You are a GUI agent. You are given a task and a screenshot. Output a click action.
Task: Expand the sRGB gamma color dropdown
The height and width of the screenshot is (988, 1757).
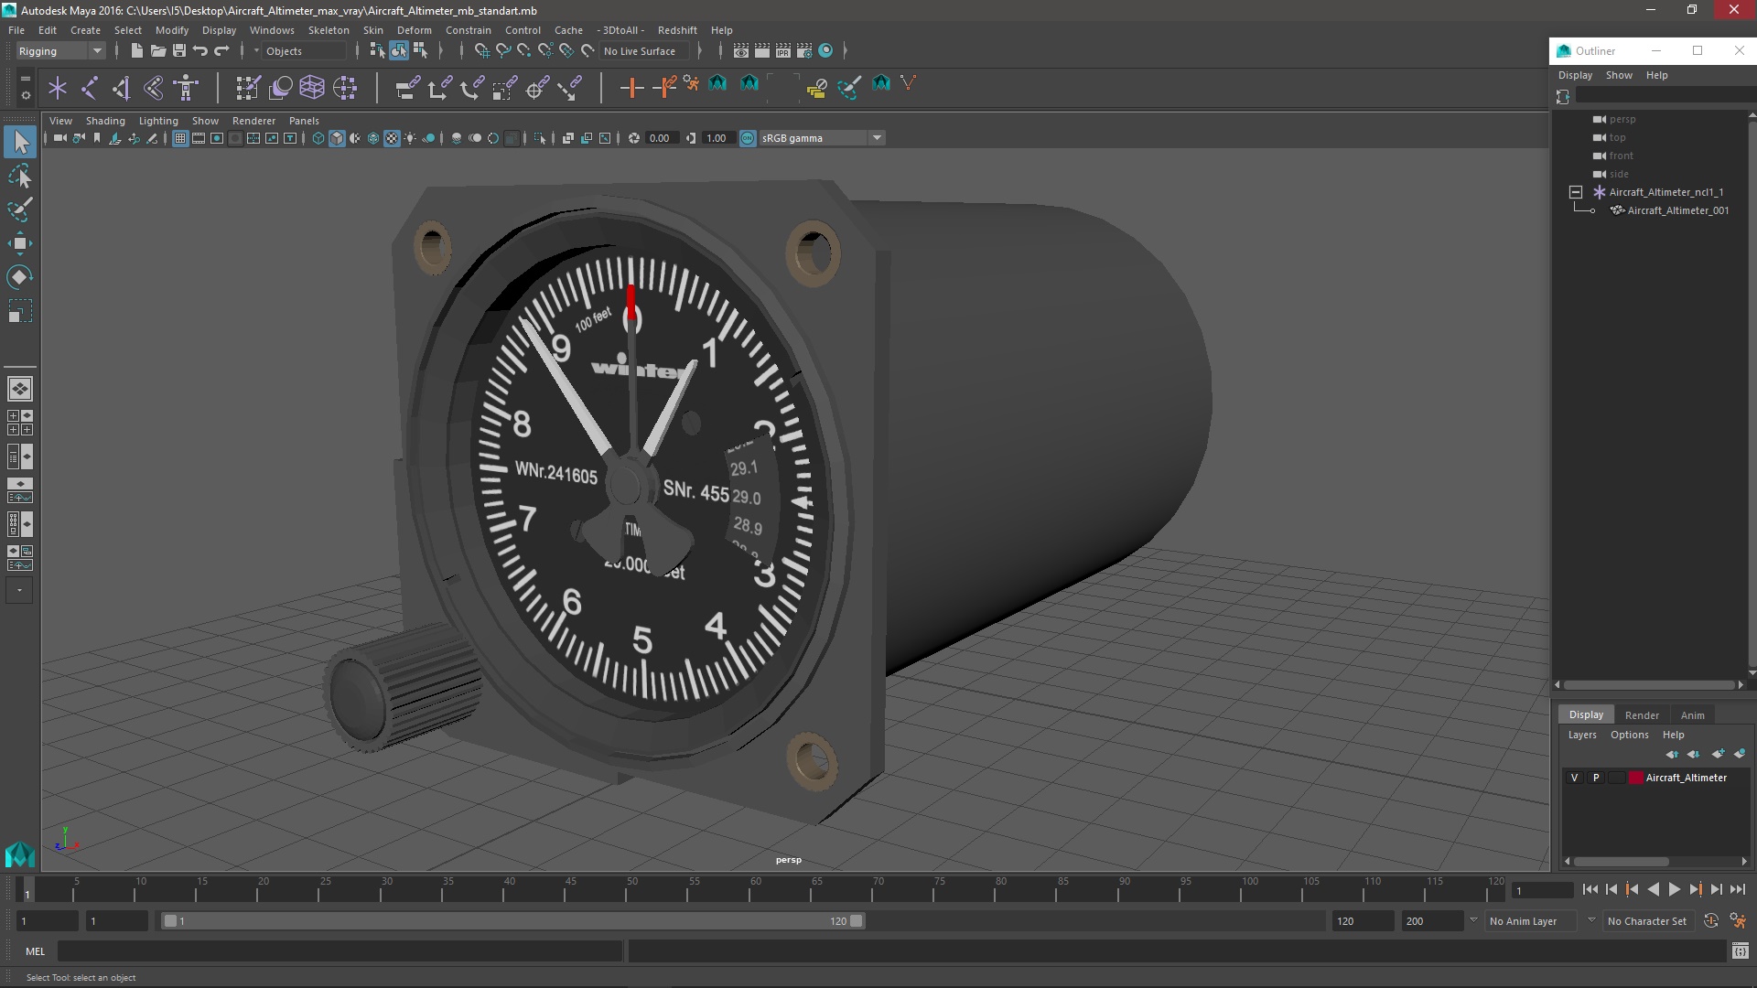(878, 137)
